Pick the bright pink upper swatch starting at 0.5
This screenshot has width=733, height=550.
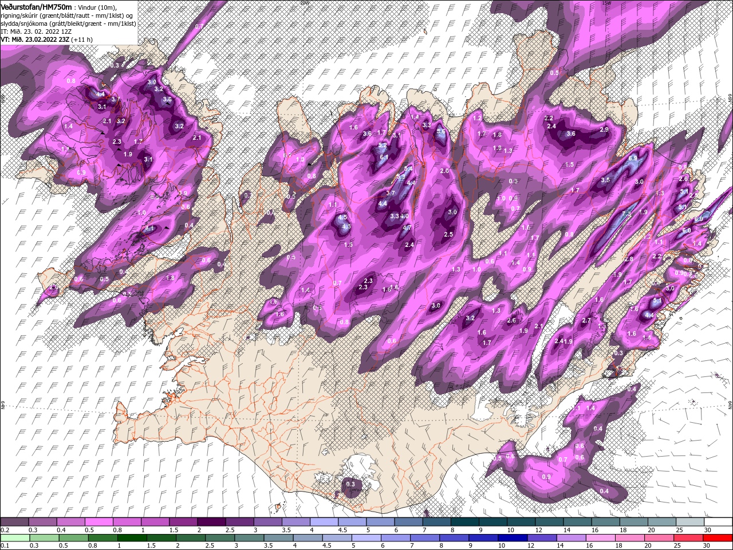(x=98, y=522)
